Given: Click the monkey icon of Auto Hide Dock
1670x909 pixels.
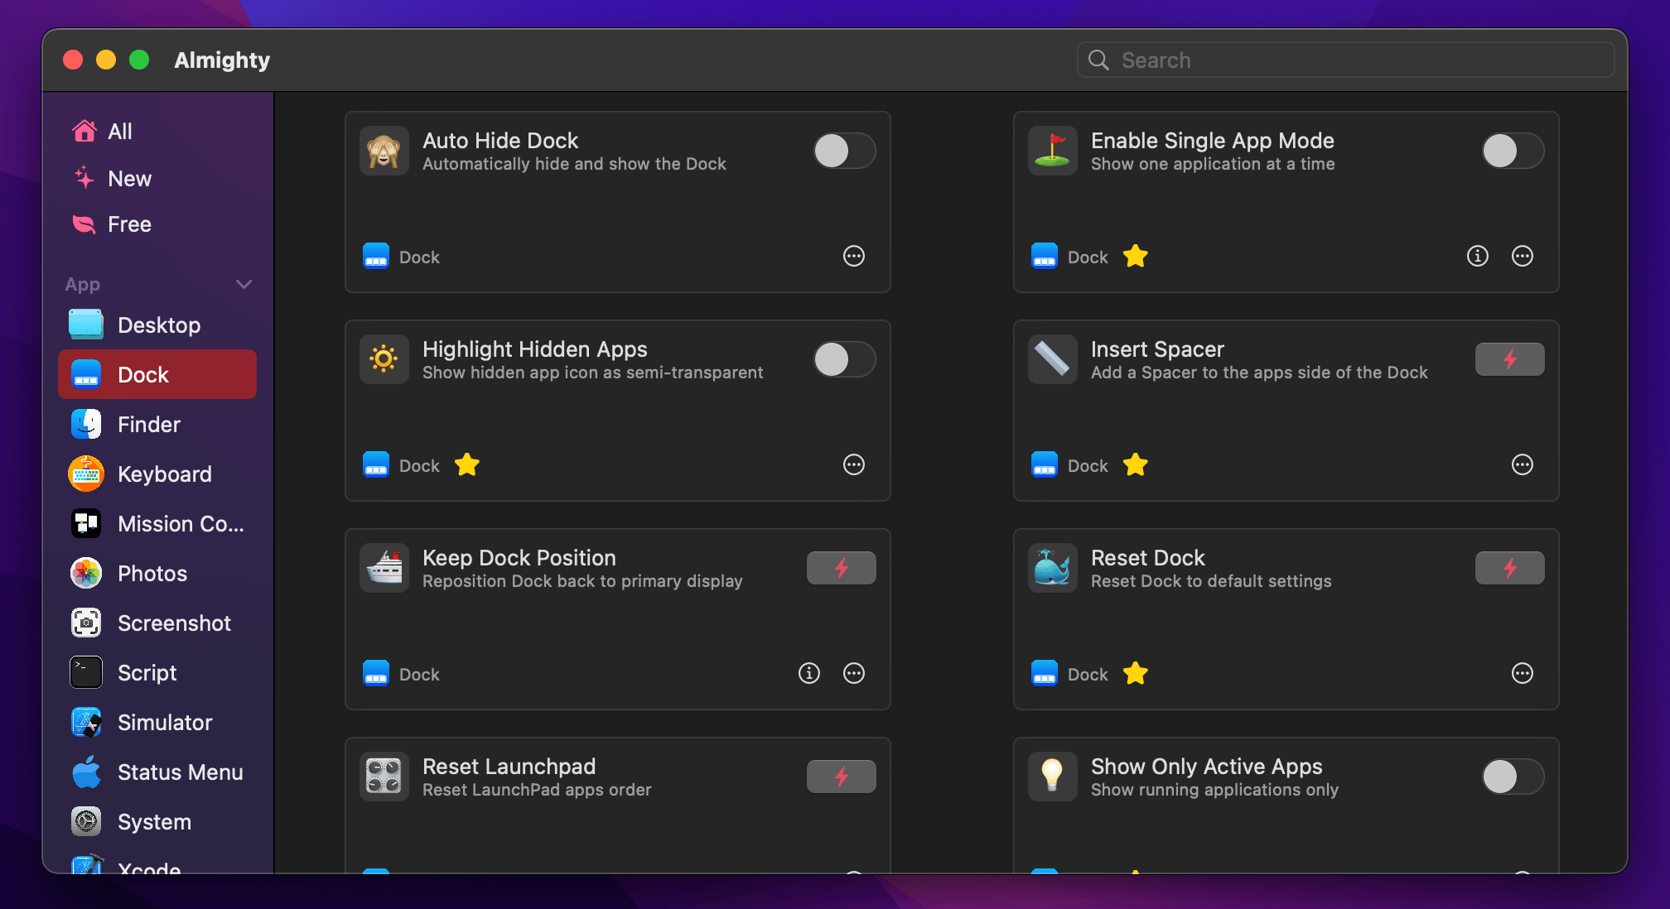Looking at the screenshot, I should click(x=384, y=151).
